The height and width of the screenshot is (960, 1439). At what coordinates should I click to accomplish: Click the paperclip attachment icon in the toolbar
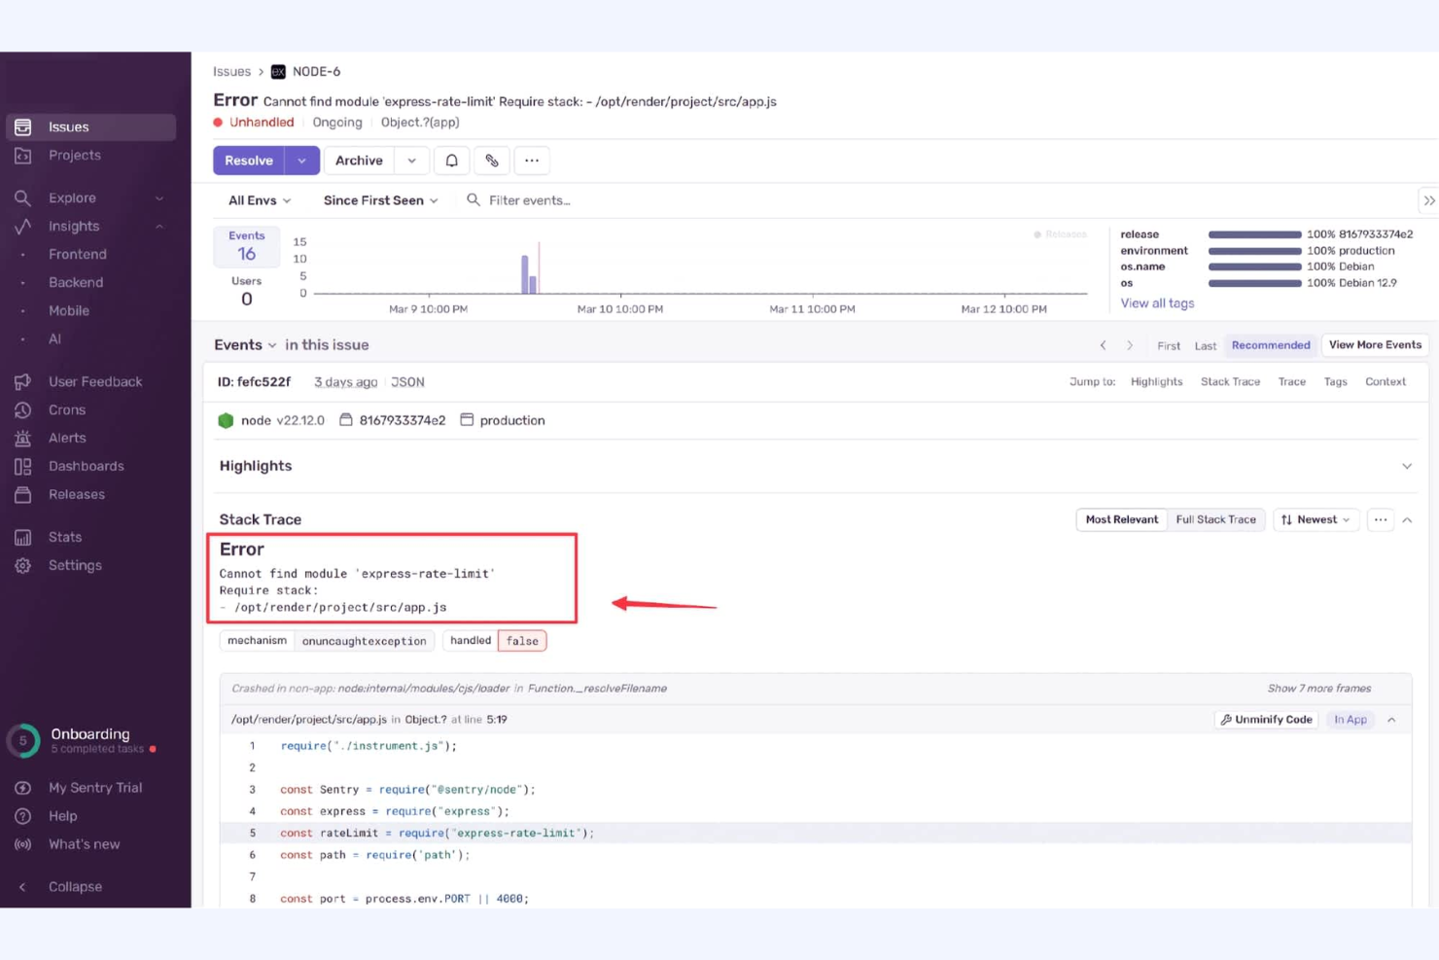tap(492, 160)
